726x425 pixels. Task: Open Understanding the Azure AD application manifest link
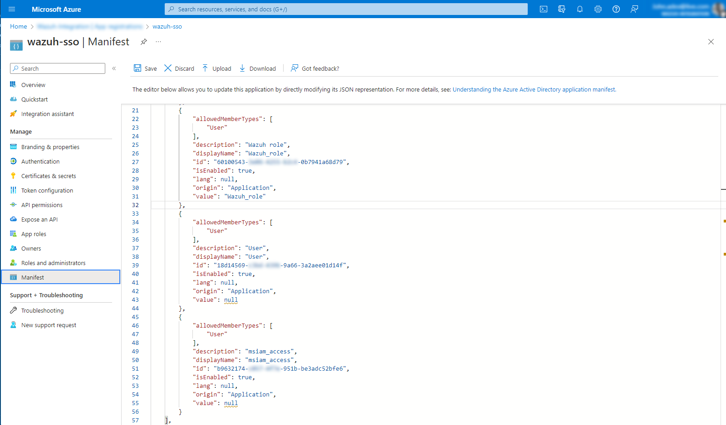coord(534,89)
